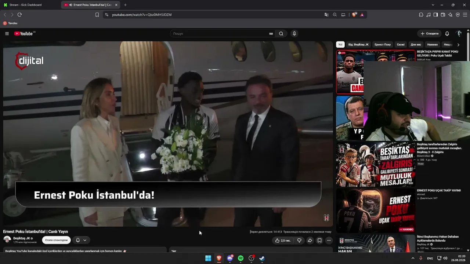Open Brave Rewards triangle icon

tap(362, 15)
